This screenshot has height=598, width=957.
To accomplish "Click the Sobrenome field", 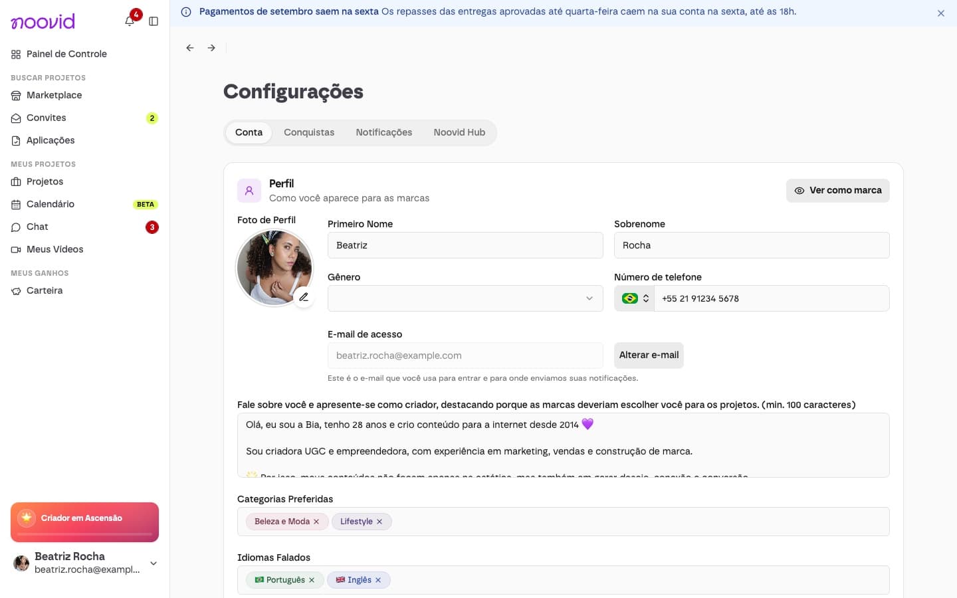I will pos(752,245).
